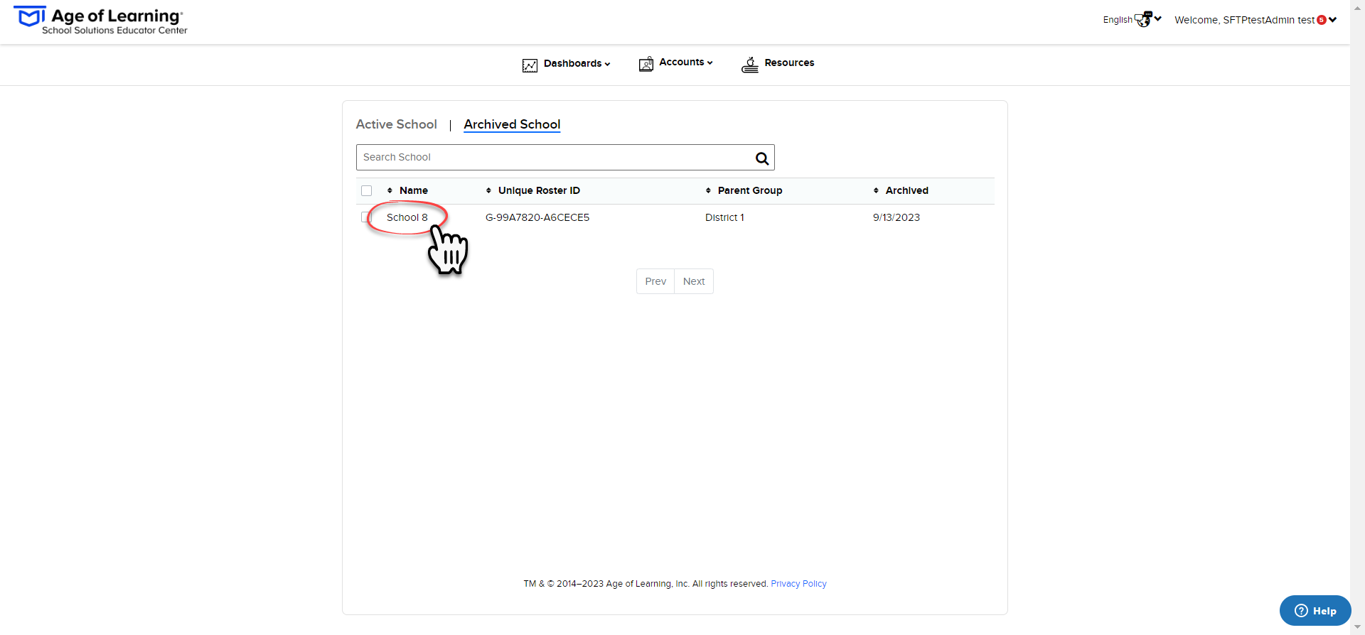
Task: Click the Resources stack icon
Action: point(749,65)
